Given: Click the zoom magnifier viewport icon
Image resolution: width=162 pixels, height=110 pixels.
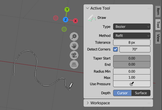Looking at the screenshot, I should click(74, 37).
